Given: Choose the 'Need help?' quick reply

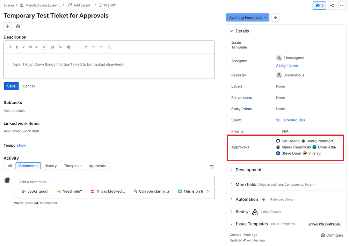Looking at the screenshot, I should coord(70,191).
